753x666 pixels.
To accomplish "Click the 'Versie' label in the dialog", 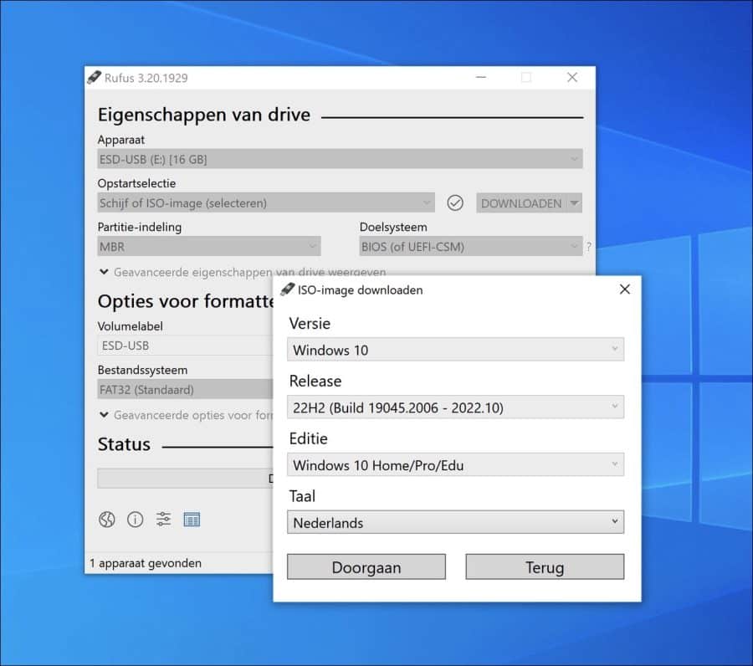I will point(310,323).
